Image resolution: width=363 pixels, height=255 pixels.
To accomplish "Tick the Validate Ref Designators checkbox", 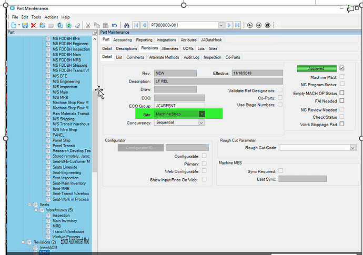I will 280,90.
